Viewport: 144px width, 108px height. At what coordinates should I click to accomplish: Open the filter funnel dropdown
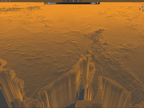coord(98,3)
